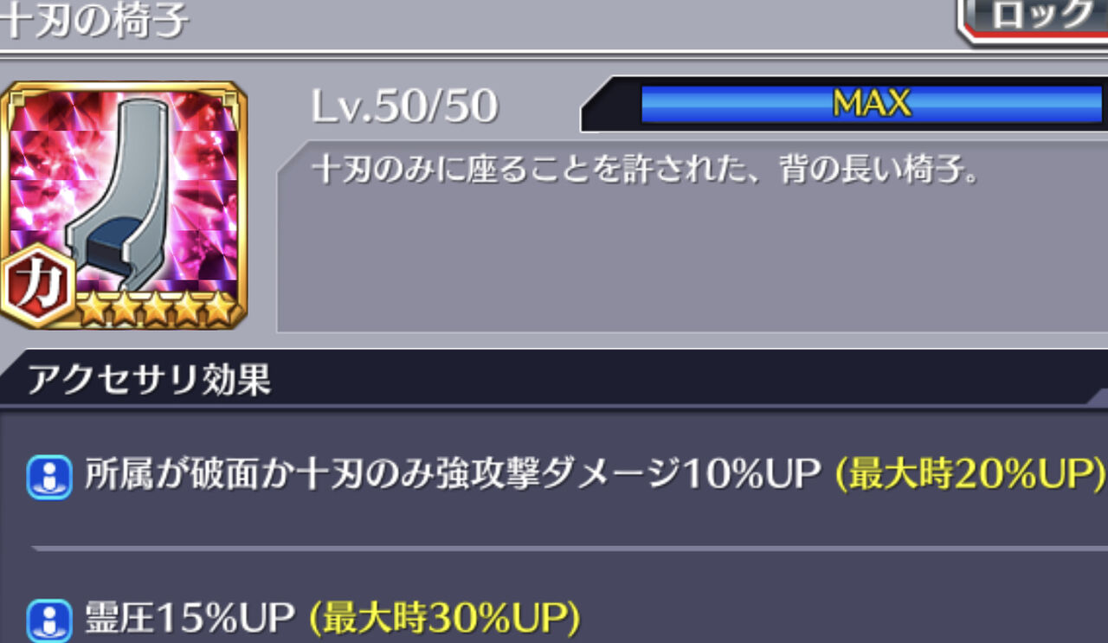Tap the 霊圧15%UP effect icon
This screenshot has height=643, width=1108.
point(48,620)
